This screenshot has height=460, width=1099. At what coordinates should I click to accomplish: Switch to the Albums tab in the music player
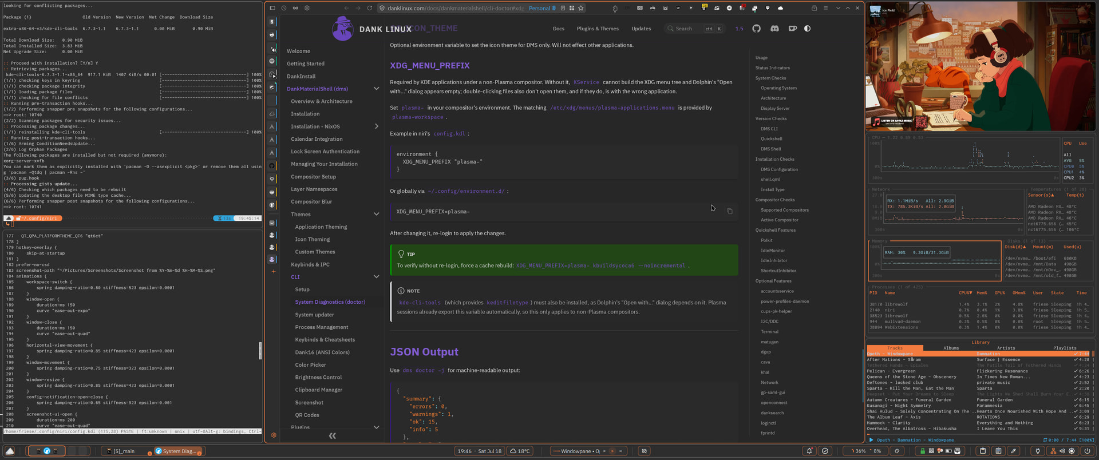click(x=951, y=348)
